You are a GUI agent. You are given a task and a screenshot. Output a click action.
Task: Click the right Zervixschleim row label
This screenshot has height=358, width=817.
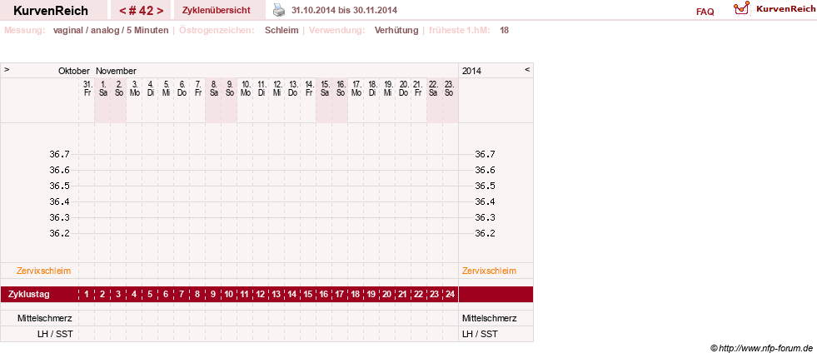[489, 271]
